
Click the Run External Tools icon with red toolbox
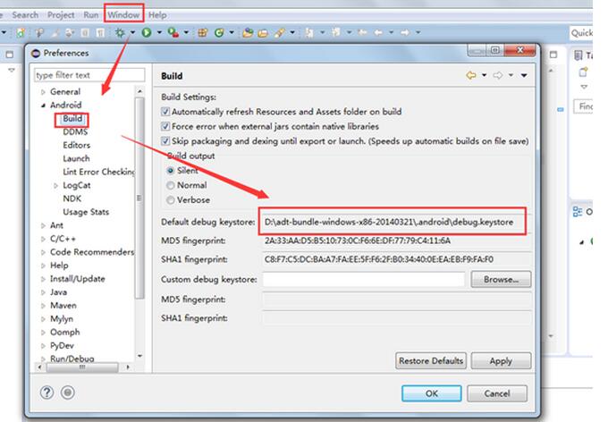(173, 32)
